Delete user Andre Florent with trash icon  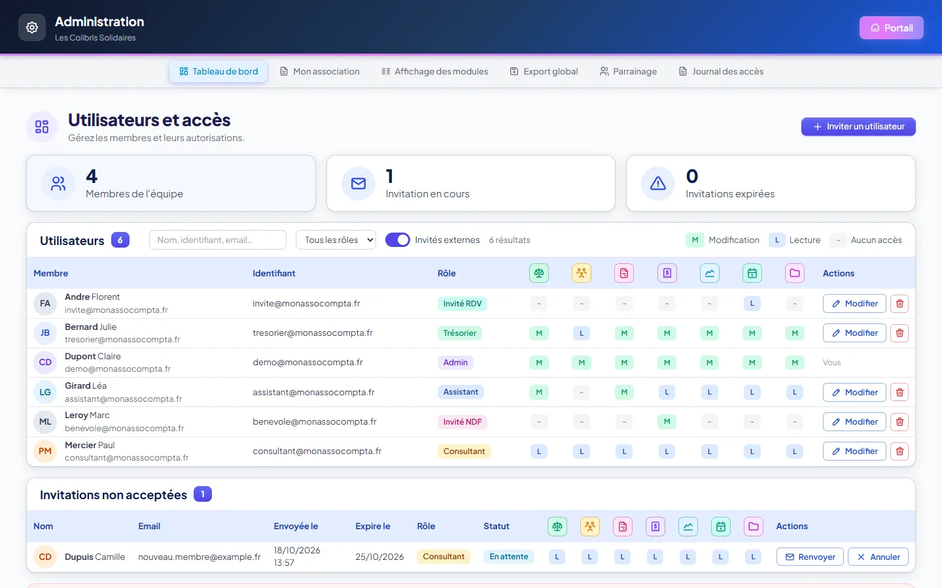click(899, 304)
